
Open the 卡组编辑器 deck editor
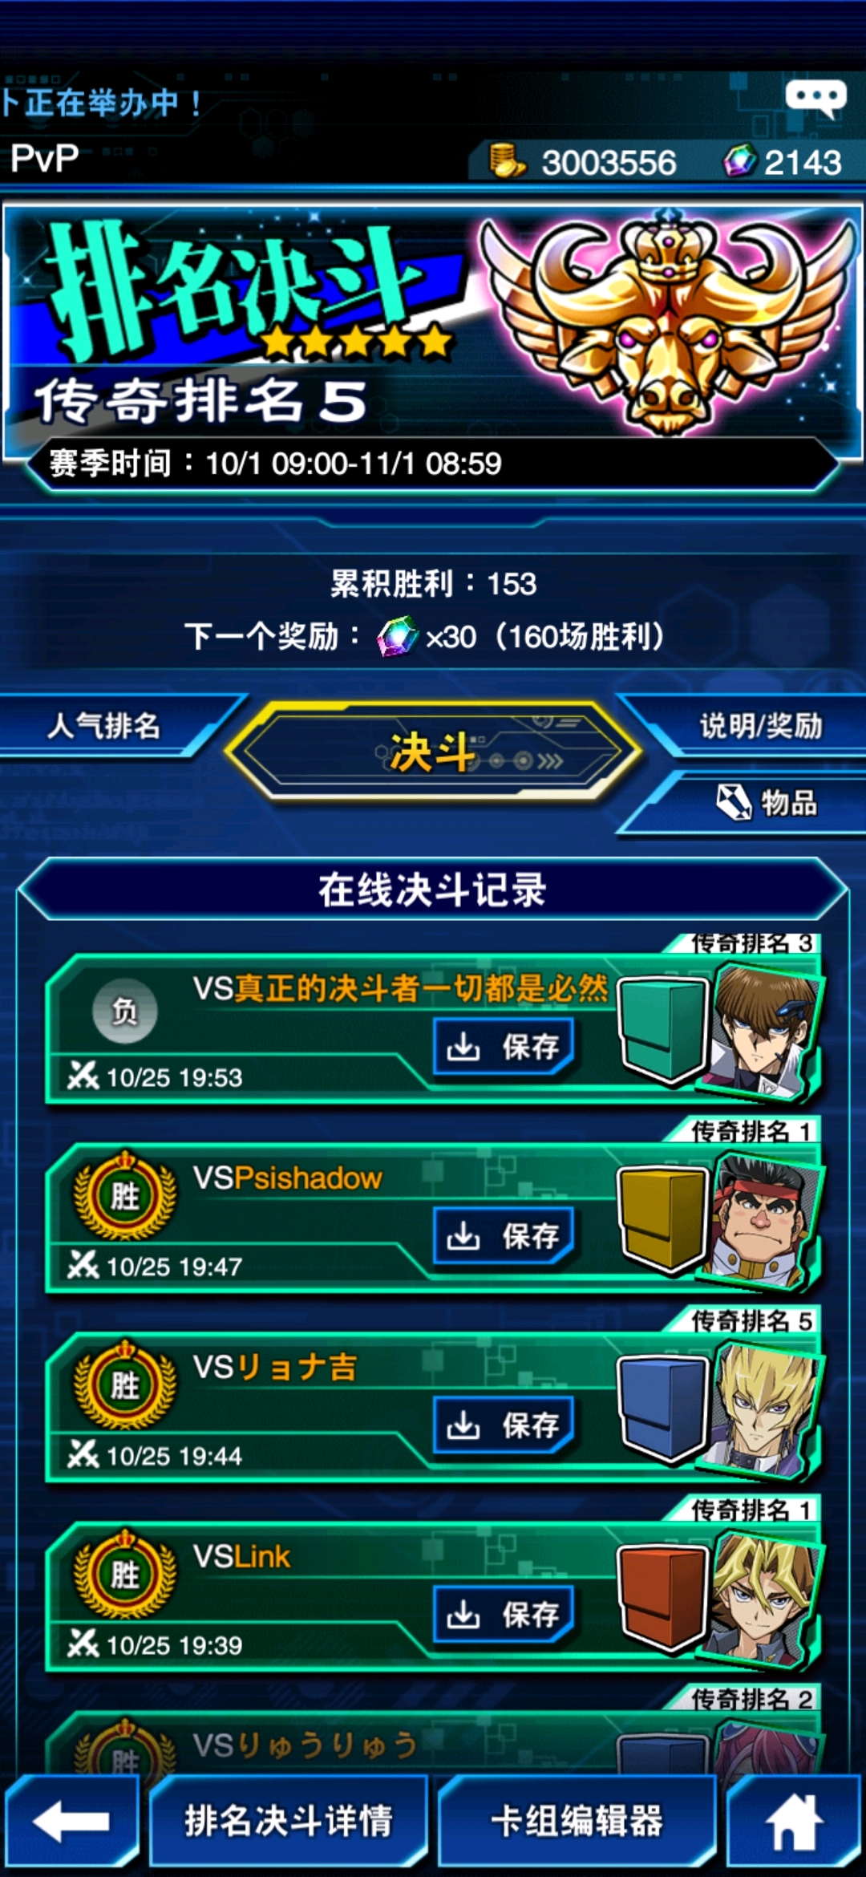tap(577, 1821)
